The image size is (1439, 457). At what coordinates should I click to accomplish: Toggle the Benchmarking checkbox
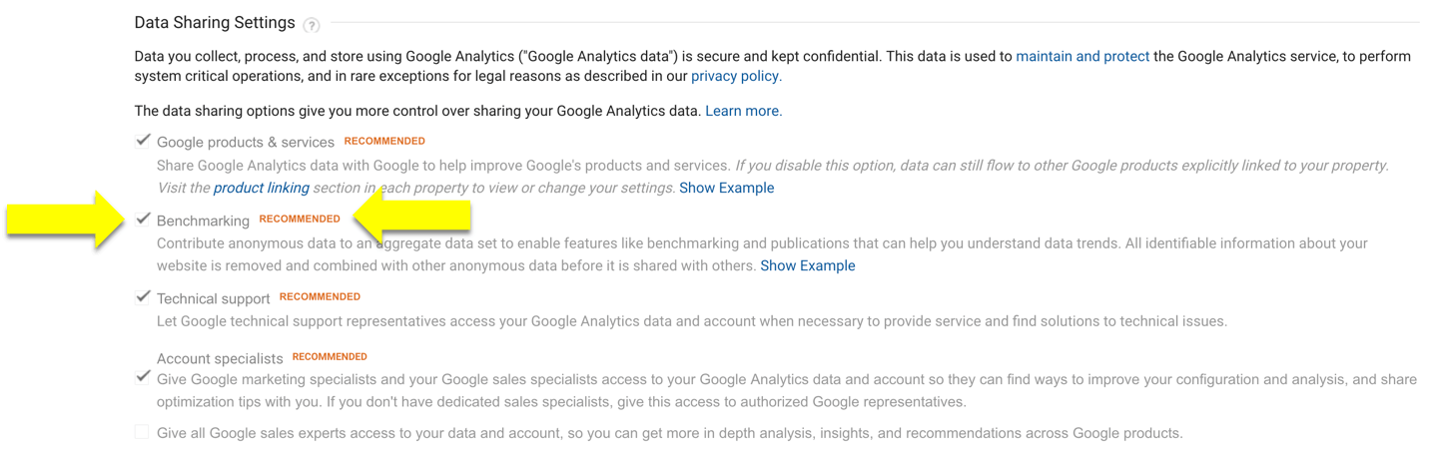[x=143, y=219]
